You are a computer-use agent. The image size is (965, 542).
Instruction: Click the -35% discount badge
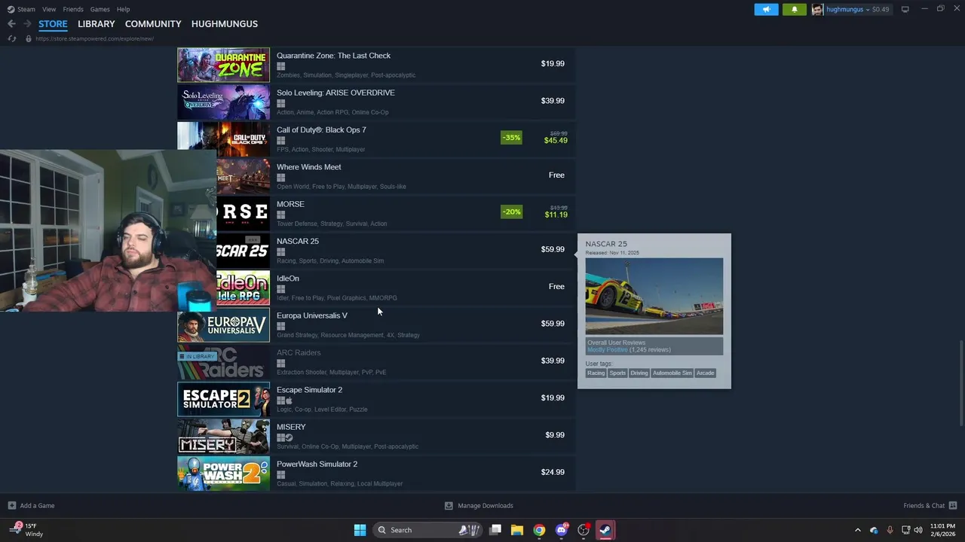point(511,138)
